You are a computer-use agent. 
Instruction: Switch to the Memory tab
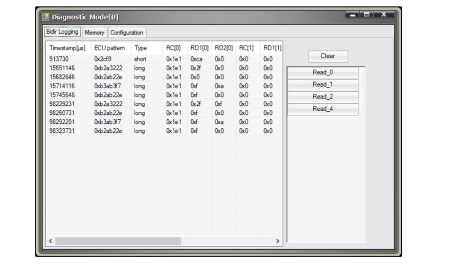[x=95, y=33]
